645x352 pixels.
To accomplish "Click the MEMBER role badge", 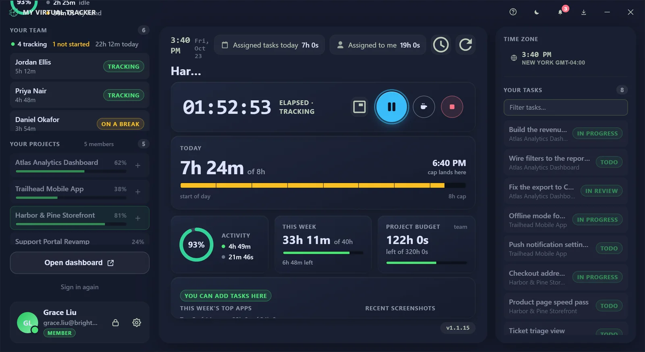I will pyautogui.click(x=59, y=333).
